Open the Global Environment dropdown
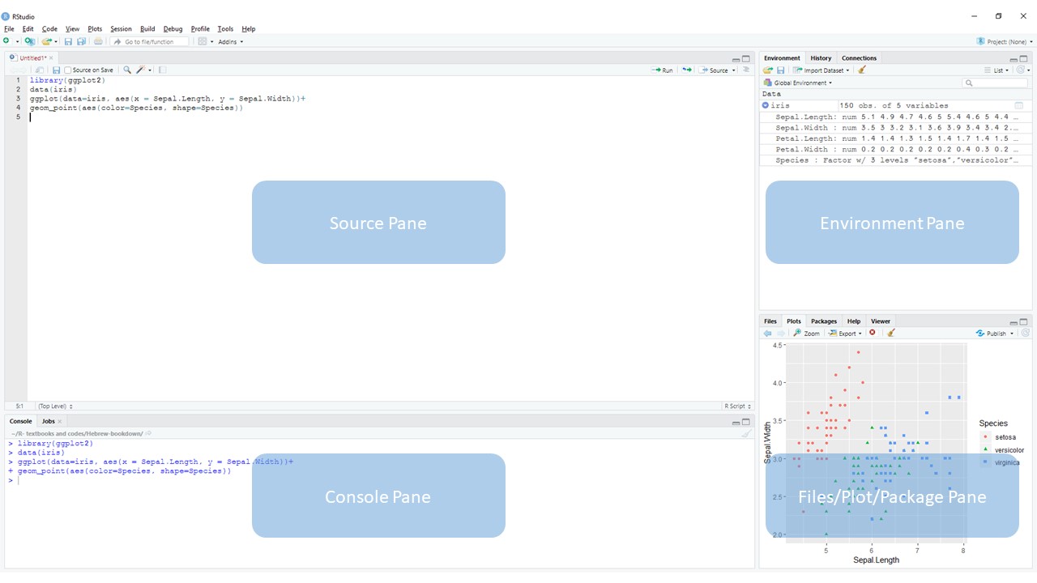This screenshot has width=1037, height=583. (798, 83)
